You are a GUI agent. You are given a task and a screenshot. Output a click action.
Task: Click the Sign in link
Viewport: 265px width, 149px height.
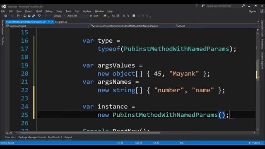(253, 11)
